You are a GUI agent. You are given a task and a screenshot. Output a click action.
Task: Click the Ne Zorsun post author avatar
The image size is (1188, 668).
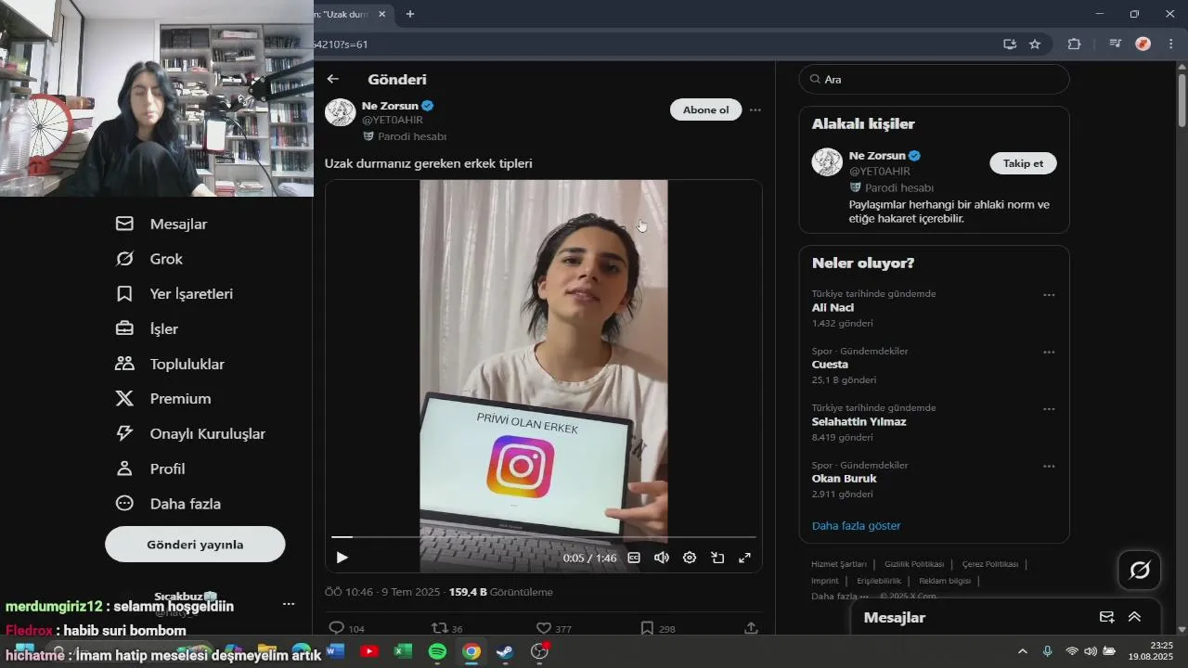(x=341, y=112)
